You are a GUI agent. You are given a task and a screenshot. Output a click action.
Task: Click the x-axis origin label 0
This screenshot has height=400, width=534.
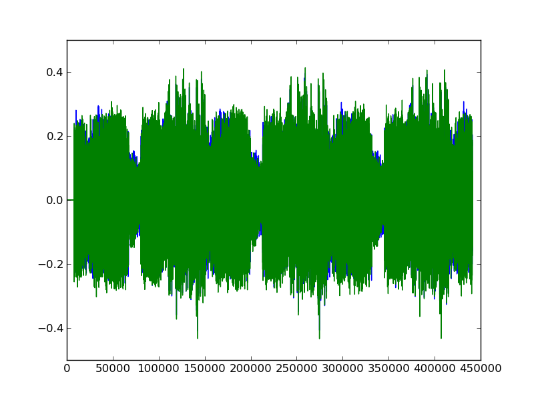click(67, 369)
